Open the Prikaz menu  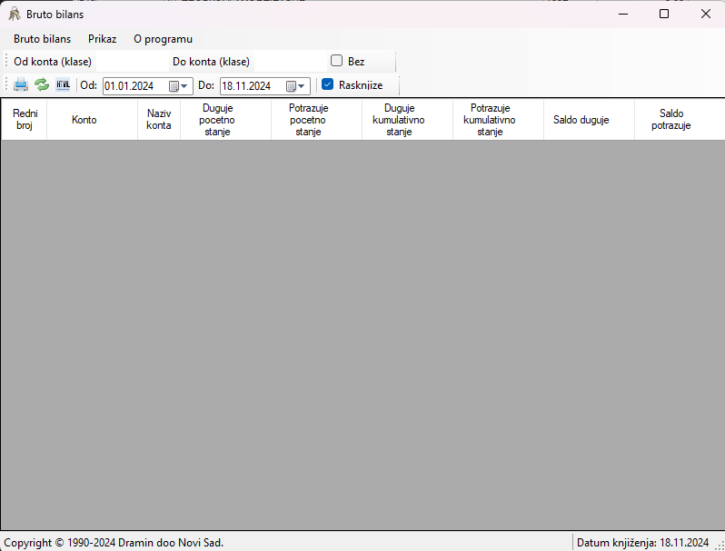pyautogui.click(x=102, y=39)
